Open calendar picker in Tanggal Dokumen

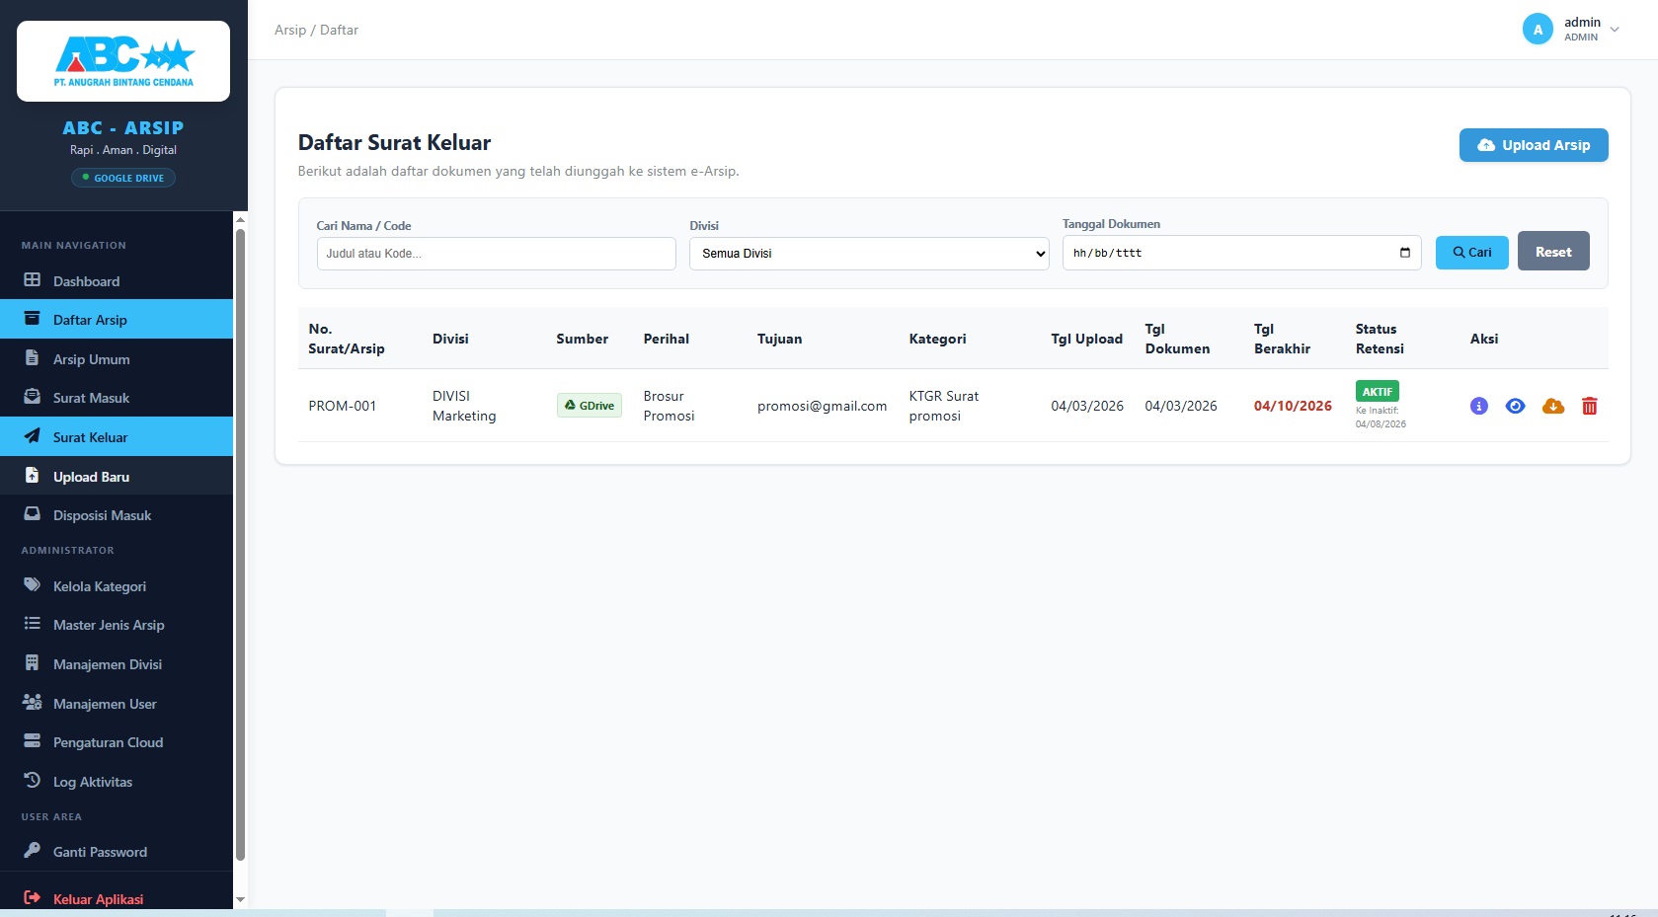[1404, 253]
